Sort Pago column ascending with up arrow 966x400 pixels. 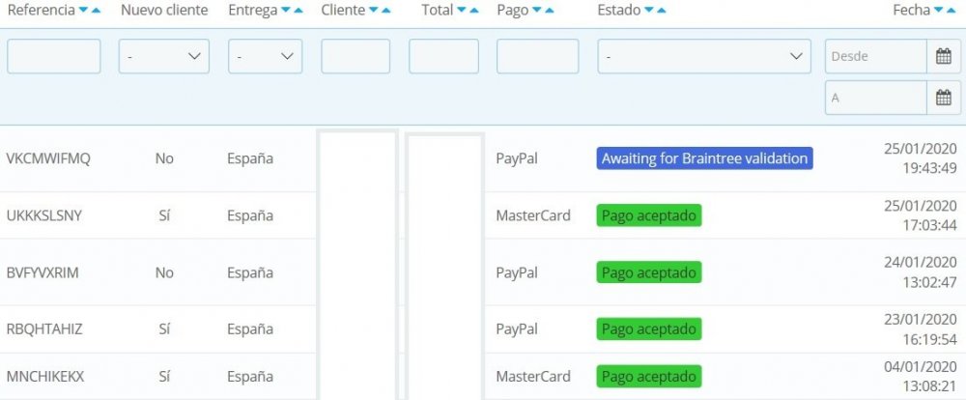point(550,11)
